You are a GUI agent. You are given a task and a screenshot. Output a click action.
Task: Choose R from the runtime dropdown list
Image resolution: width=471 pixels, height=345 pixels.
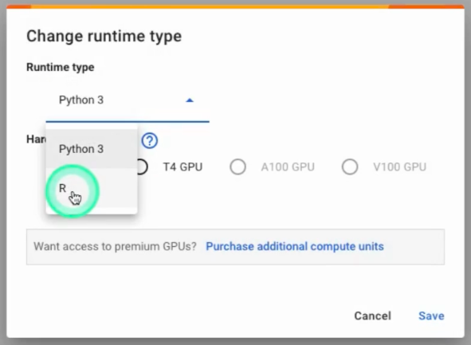click(x=92, y=188)
